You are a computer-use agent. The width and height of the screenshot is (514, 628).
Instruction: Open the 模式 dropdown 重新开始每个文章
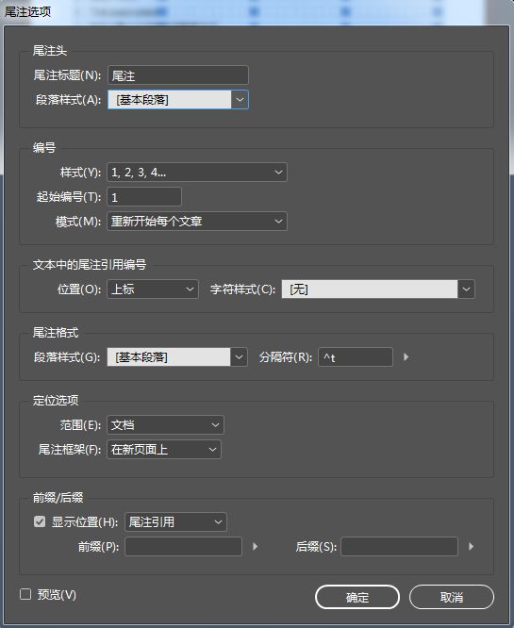tap(197, 221)
